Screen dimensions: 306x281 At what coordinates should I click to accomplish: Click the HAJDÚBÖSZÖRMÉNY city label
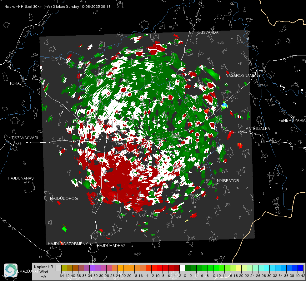(68, 244)
